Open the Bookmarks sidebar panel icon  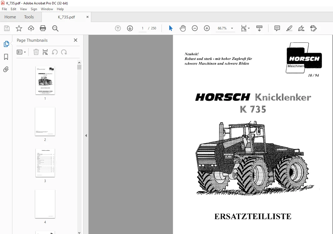[x=6, y=57]
